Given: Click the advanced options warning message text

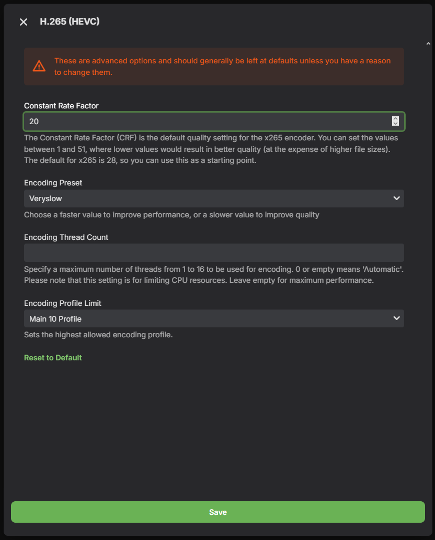Looking at the screenshot, I should (x=223, y=67).
